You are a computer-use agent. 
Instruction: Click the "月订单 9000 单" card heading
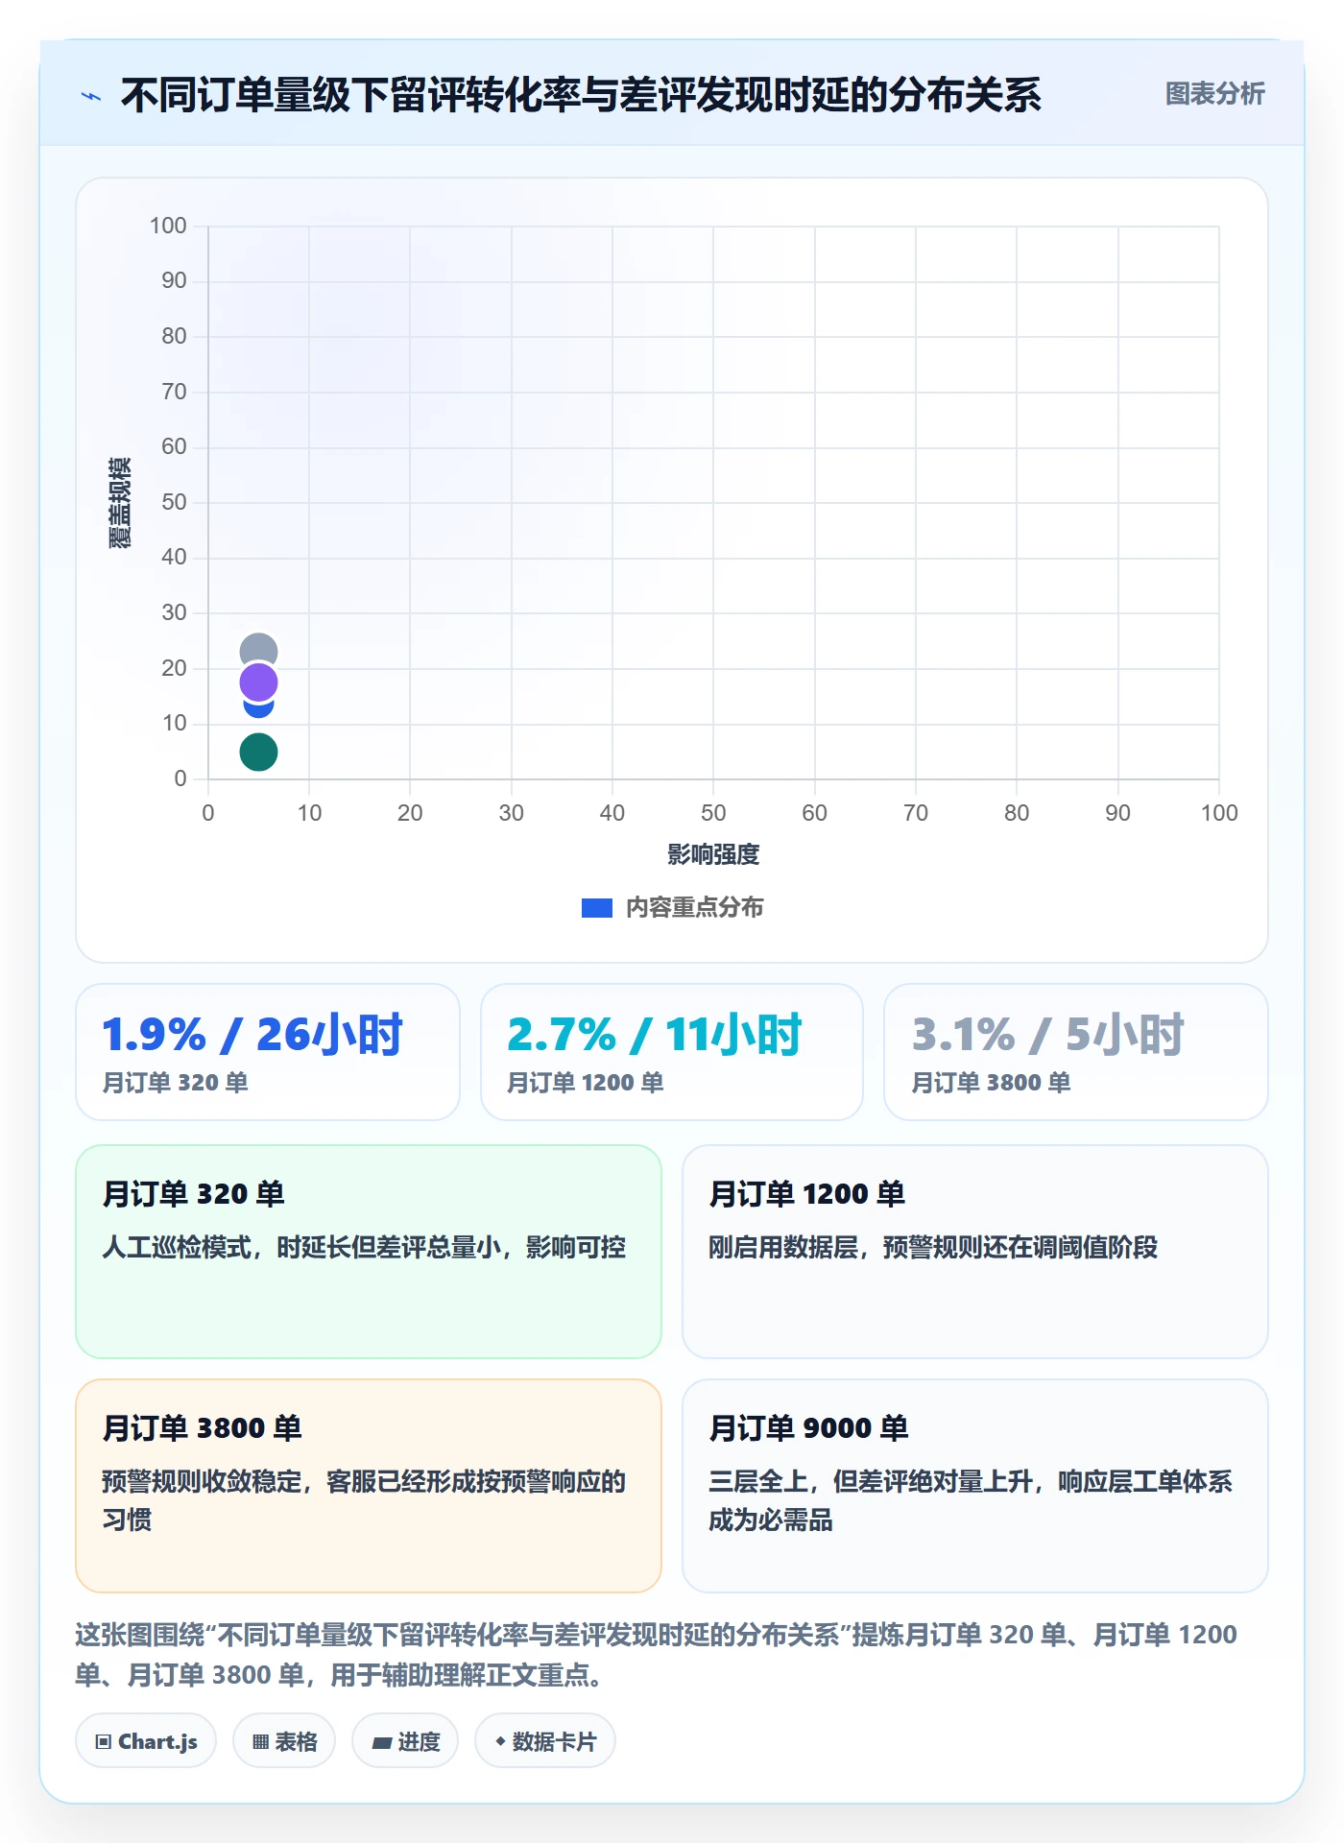(x=808, y=1428)
